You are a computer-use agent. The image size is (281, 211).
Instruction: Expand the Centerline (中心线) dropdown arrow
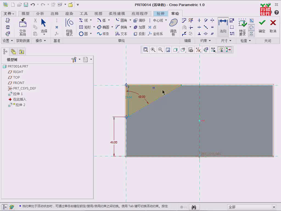point(166,20)
